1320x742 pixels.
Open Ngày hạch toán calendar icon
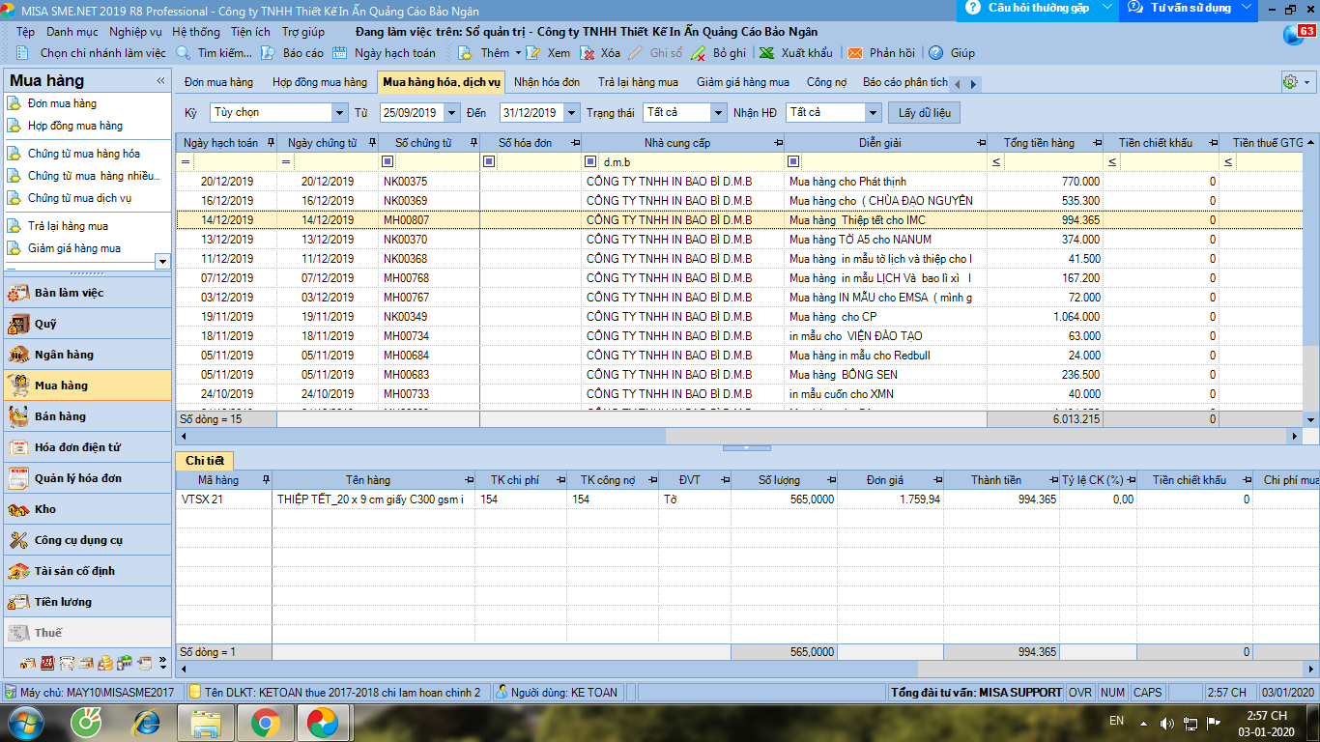(339, 53)
